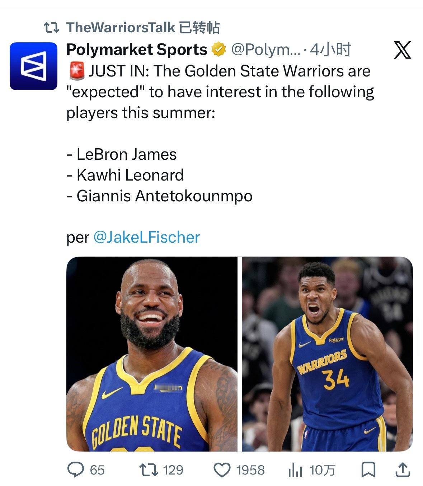
Task: Open the Polymarket Sports profile avatar
Action: [33, 66]
